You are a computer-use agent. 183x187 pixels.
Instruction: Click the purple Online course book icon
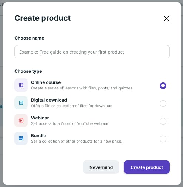pos(21,85)
